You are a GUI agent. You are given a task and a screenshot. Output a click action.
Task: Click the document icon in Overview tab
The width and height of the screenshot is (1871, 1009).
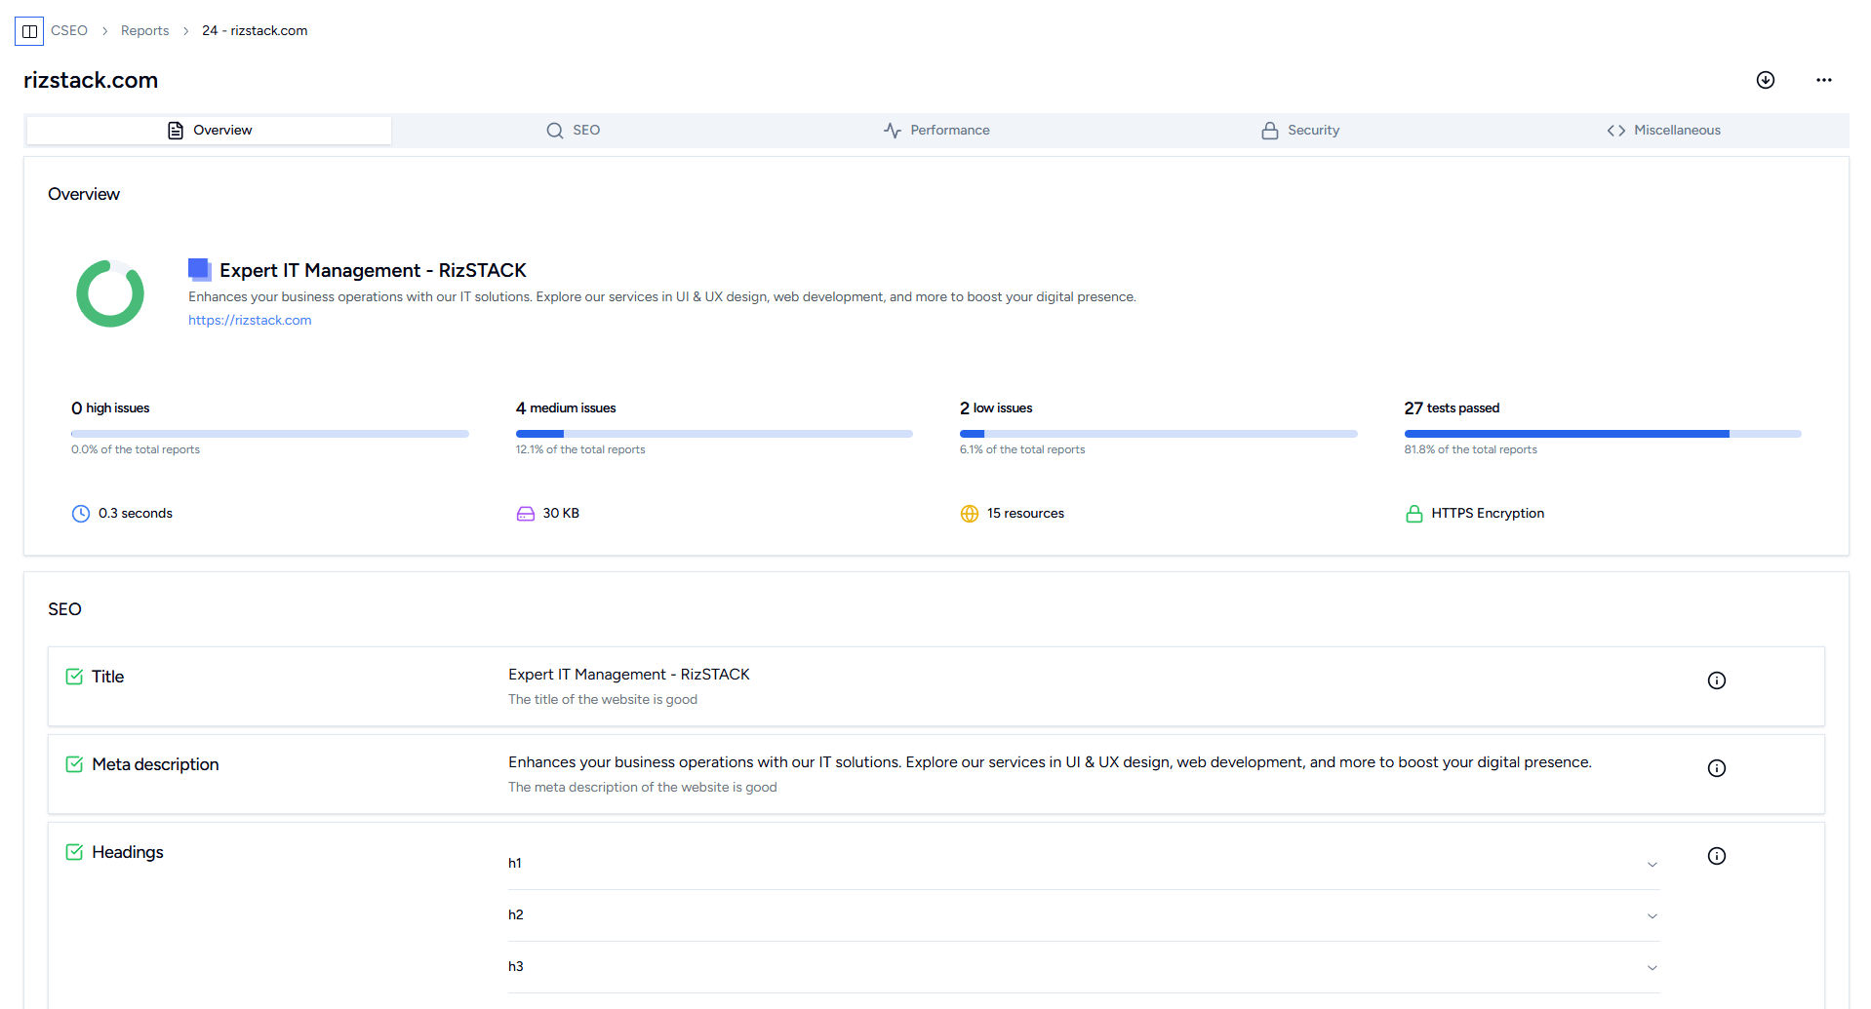coord(176,131)
